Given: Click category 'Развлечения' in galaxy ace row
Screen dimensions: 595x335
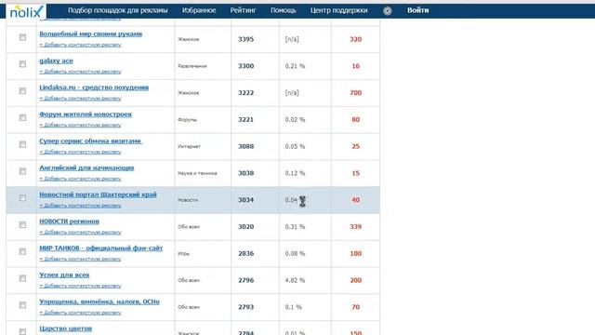Looking at the screenshot, I should 192,66.
